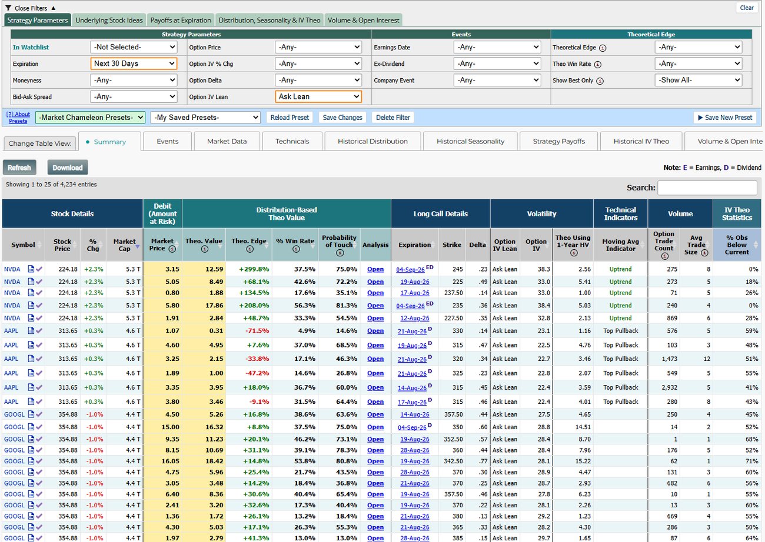The width and height of the screenshot is (765, 542).
Task: Open document icon in GOOGL row priced 16.05
Action: [x=31, y=461]
